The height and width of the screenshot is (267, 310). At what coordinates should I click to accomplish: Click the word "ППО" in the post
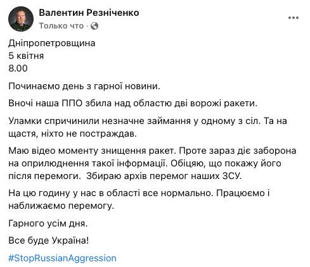pos(72,103)
